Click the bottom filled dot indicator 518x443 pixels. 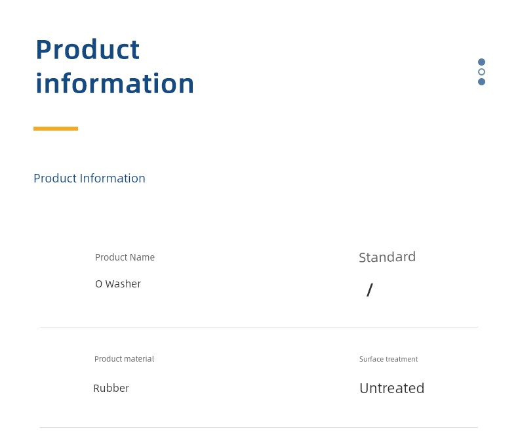pos(481,81)
